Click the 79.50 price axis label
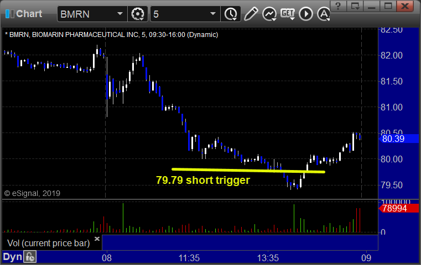The width and height of the screenshot is (421, 265). click(392, 185)
